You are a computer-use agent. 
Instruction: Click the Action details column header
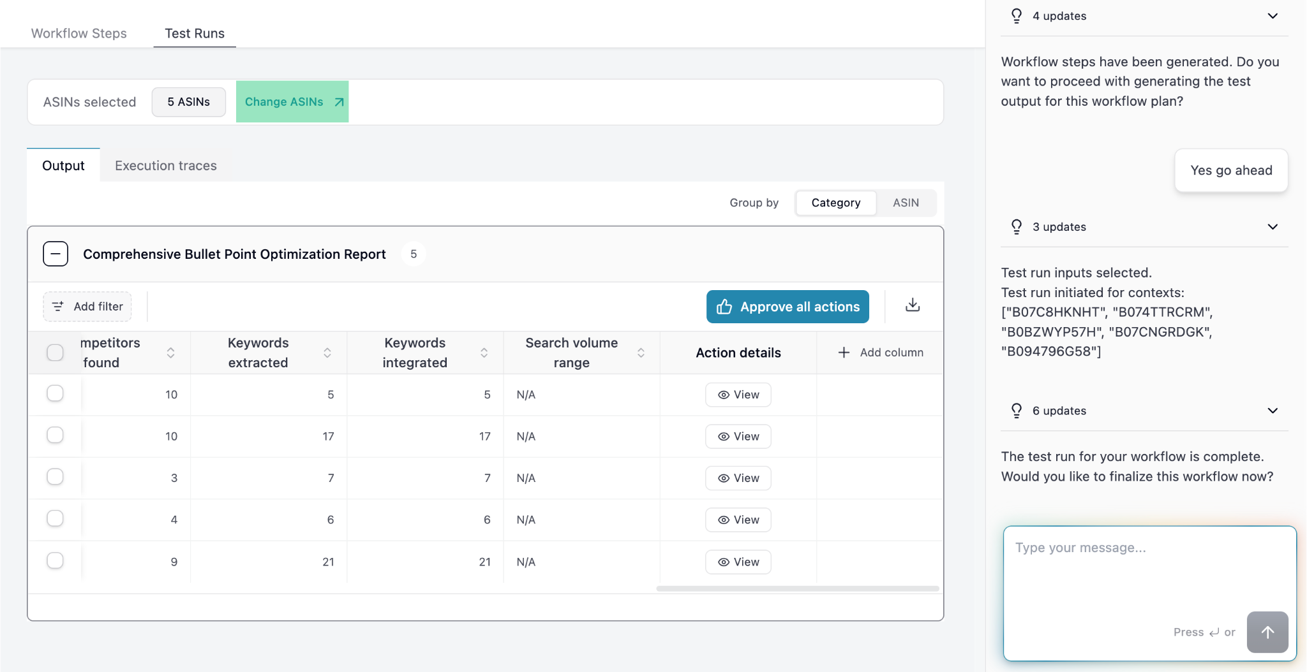[x=738, y=353]
